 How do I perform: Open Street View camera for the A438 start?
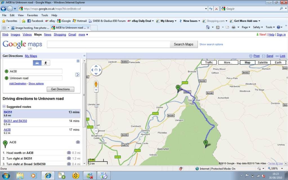coord(78,142)
